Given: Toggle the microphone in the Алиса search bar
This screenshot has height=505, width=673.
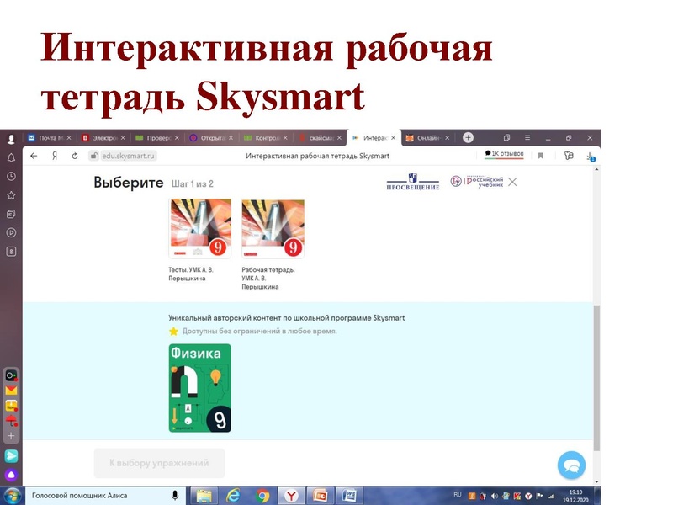Looking at the screenshot, I should click(x=175, y=495).
